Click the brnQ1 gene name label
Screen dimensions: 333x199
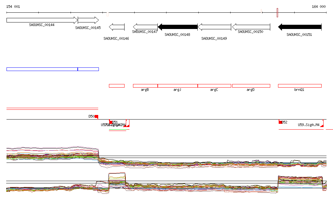299,90
